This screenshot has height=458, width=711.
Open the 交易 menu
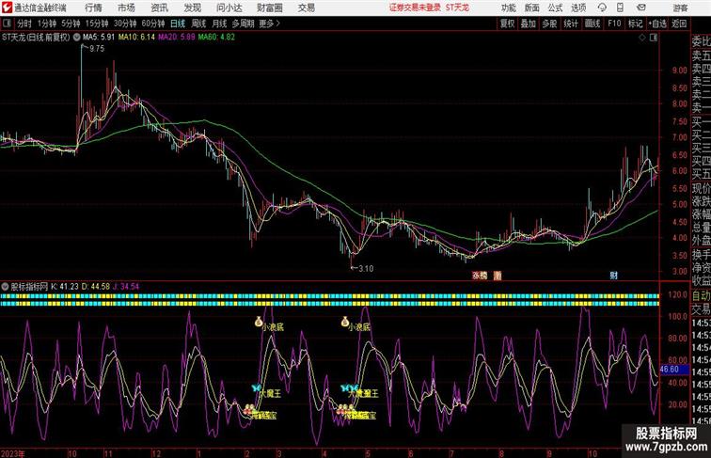coord(307,8)
